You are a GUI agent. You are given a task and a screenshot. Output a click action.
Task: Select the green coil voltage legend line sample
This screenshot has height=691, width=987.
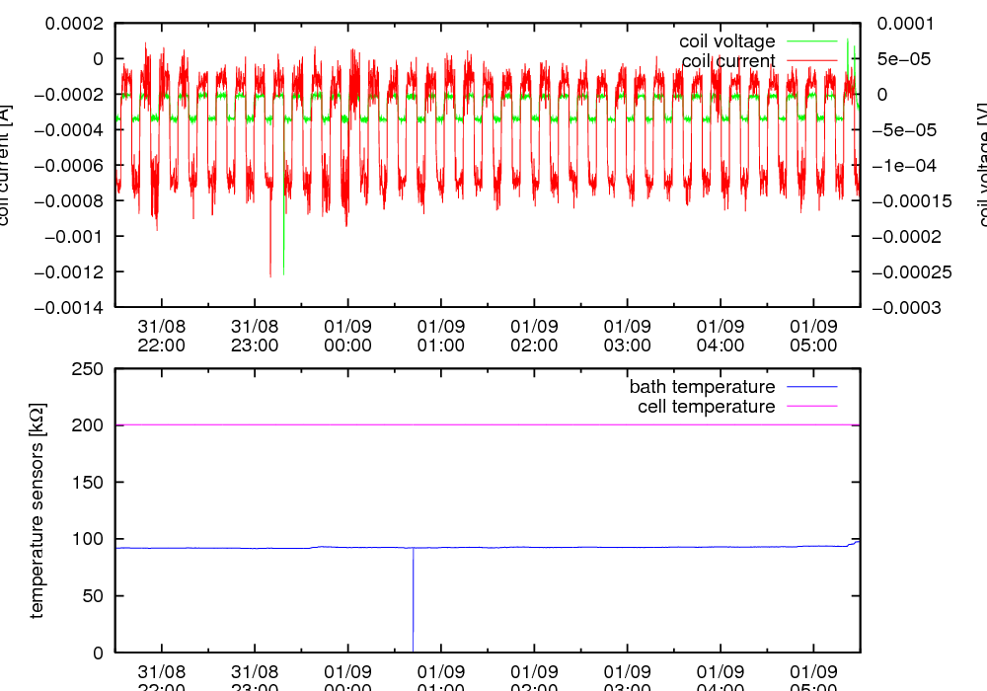(x=809, y=41)
